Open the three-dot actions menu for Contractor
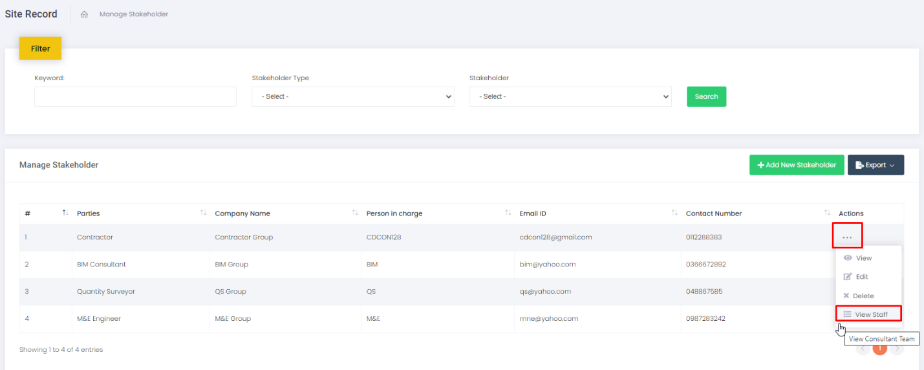Screen dimensions: 924x370 847,237
